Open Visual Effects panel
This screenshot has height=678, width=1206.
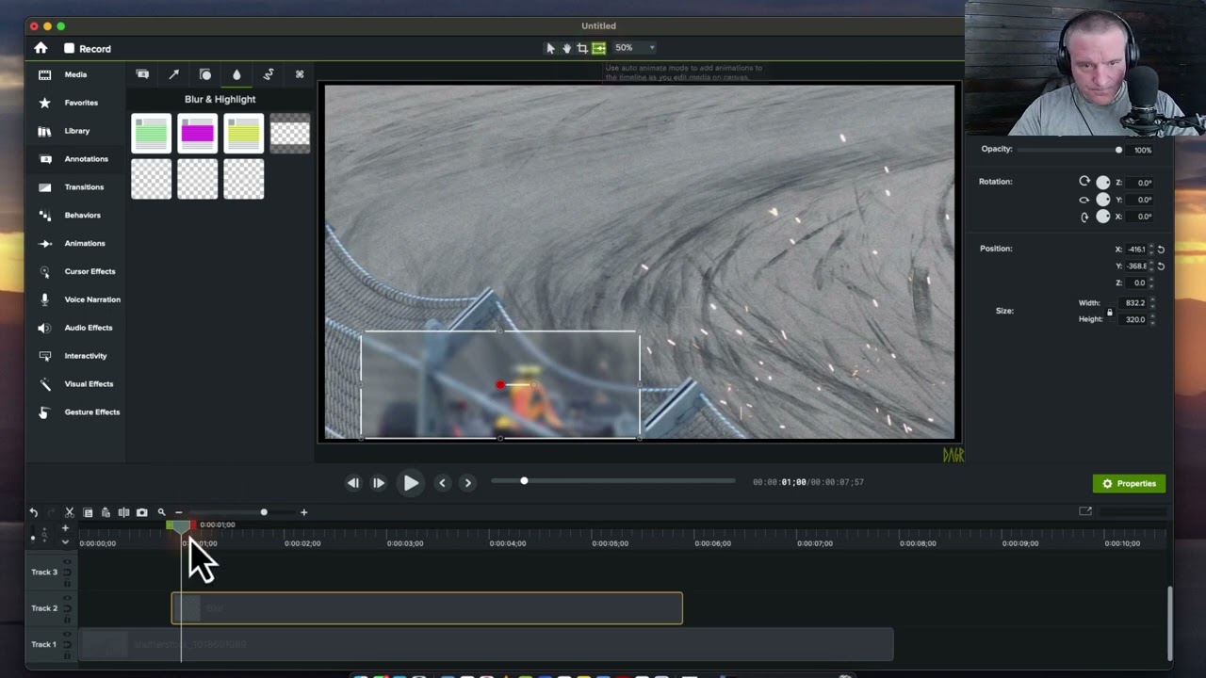(89, 384)
